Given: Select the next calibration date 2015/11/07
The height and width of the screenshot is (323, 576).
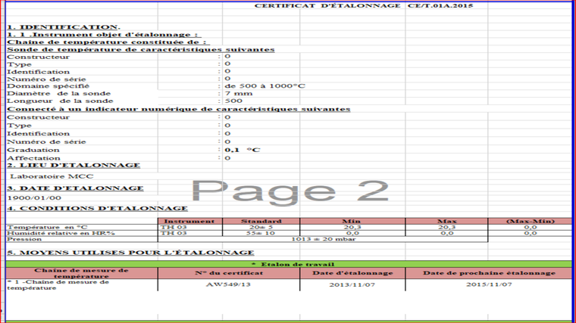Looking at the screenshot, I should click(x=489, y=286).
